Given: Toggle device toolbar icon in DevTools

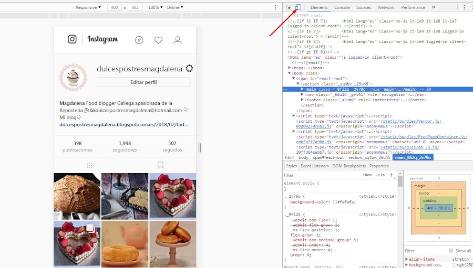Looking at the screenshot, I should tap(298, 7).
